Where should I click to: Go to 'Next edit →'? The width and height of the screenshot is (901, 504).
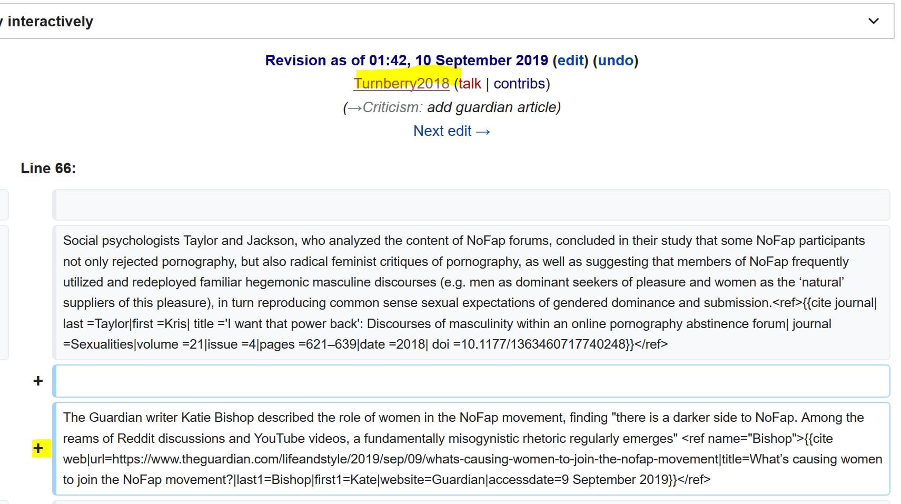click(x=451, y=131)
